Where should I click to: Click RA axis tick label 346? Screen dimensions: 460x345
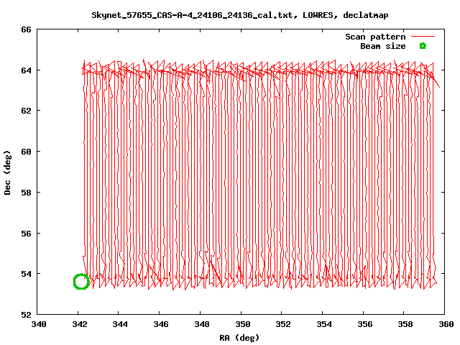161,324
